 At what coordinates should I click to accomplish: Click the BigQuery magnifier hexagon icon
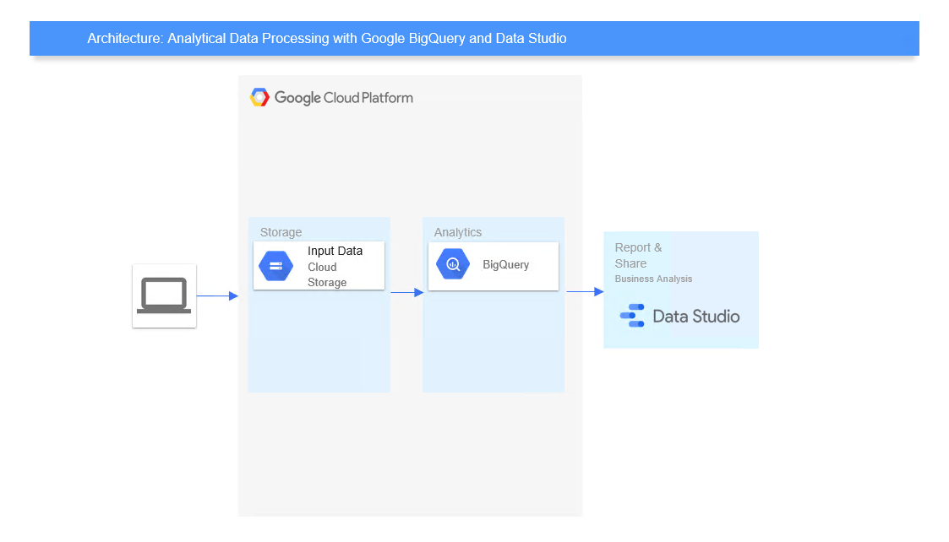pos(452,263)
